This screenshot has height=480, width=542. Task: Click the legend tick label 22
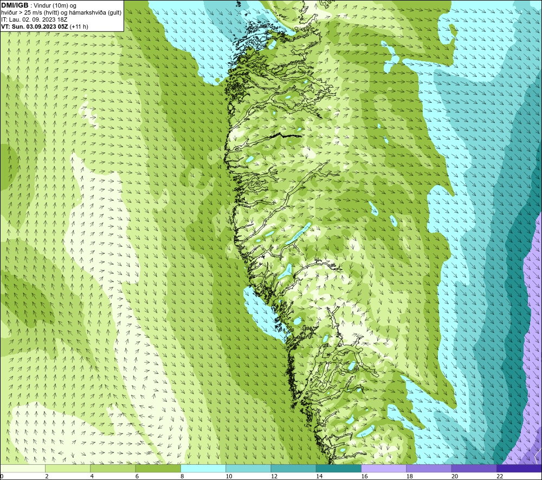point(500,476)
